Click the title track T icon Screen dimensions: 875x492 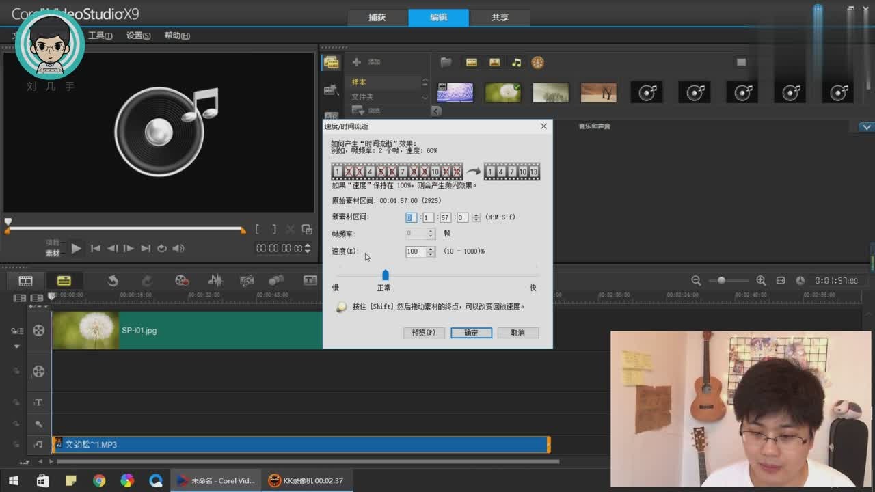(38, 402)
